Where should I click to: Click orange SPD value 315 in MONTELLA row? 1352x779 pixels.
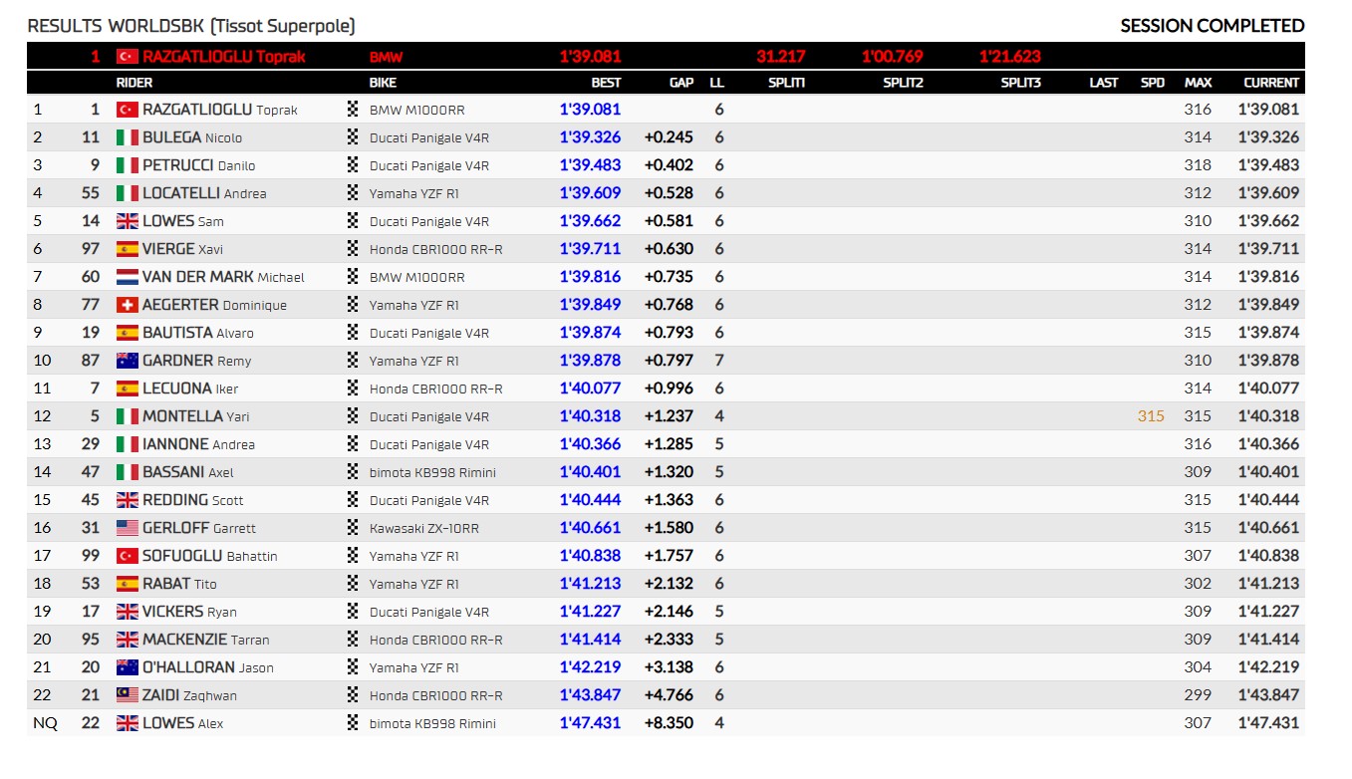coord(1151,416)
